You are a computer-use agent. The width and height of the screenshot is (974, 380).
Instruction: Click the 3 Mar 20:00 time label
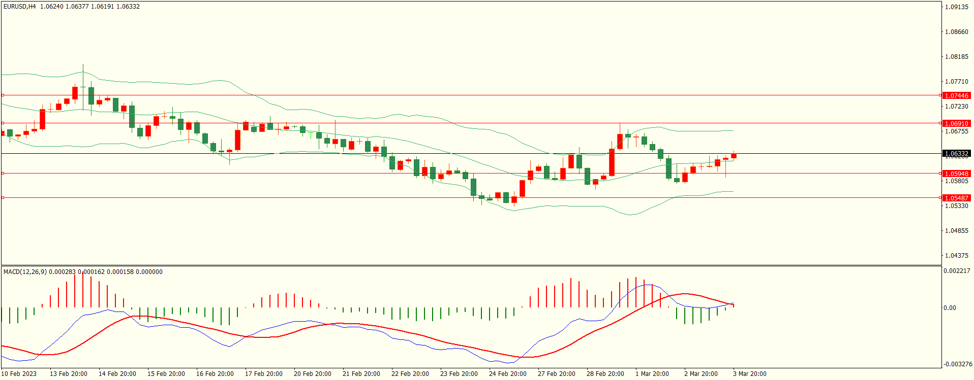point(749,374)
